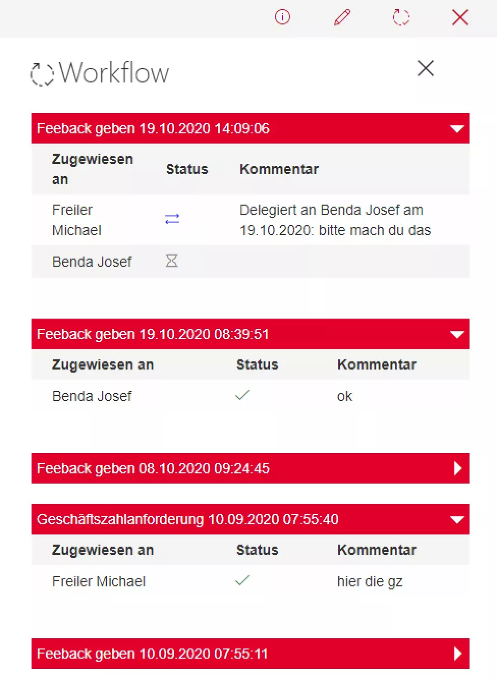The height and width of the screenshot is (679, 497).
Task: Expand the Feeback geben 08.10.2020 section
Action: (x=457, y=468)
